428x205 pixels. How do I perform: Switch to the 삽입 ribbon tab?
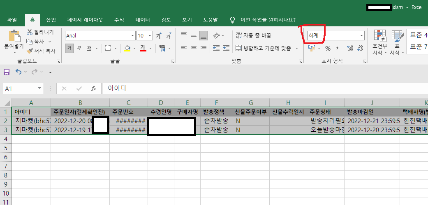[x=51, y=20]
